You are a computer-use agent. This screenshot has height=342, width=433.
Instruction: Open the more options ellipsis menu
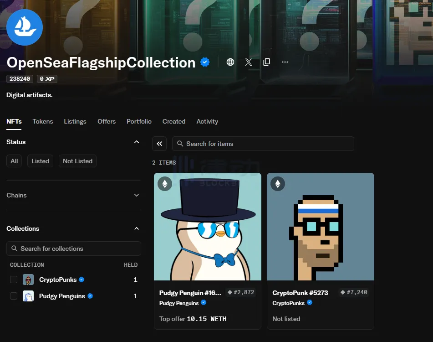point(285,62)
